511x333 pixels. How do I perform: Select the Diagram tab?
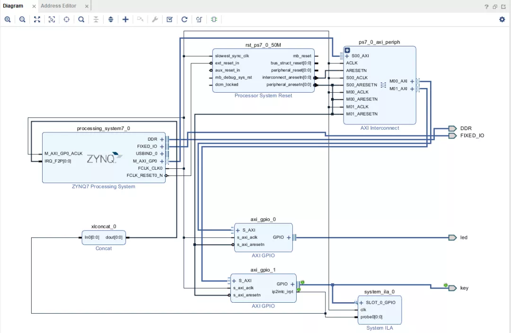coord(13,6)
